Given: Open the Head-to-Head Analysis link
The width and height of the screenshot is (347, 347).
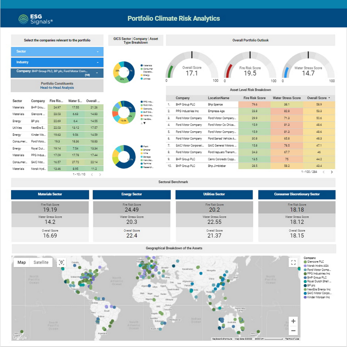Looking at the screenshot, I should [57, 88].
